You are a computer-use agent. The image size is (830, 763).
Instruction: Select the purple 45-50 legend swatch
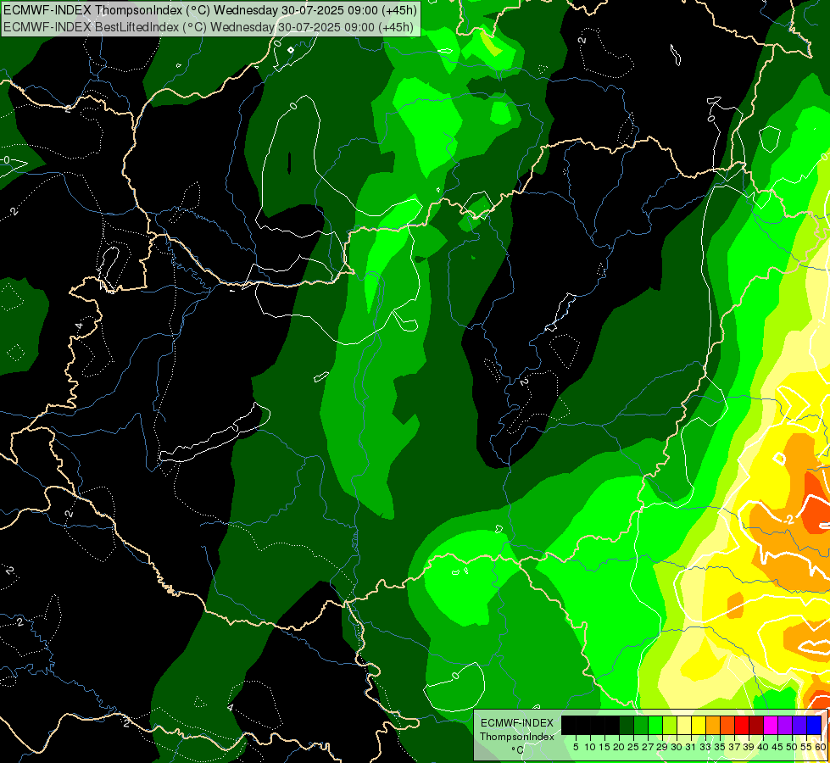tap(785, 725)
